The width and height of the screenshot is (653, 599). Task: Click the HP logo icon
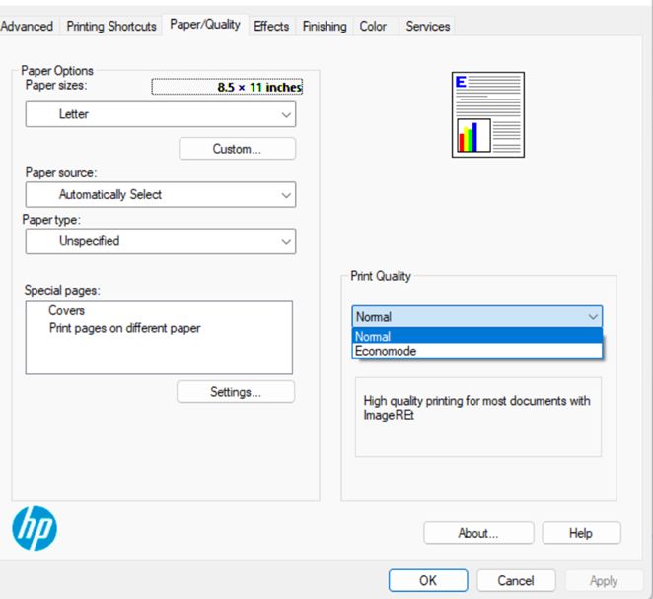pos(35,528)
